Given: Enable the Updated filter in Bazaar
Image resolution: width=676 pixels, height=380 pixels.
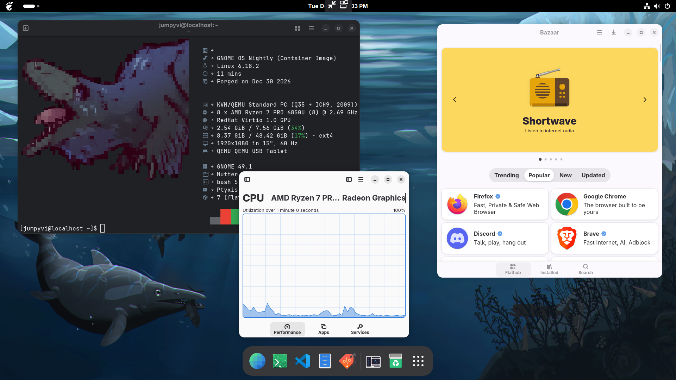Looking at the screenshot, I should tap(593, 175).
